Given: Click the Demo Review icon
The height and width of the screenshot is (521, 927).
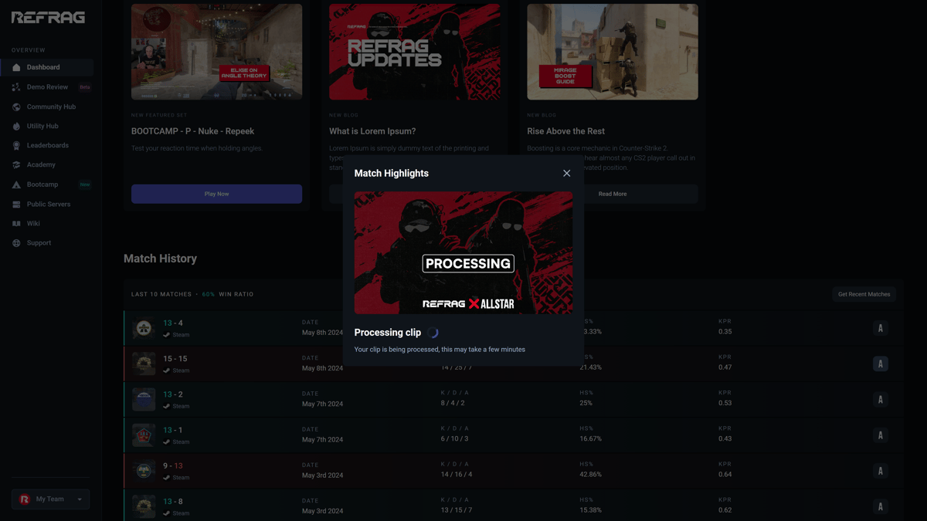Looking at the screenshot, I should (16, 87).
